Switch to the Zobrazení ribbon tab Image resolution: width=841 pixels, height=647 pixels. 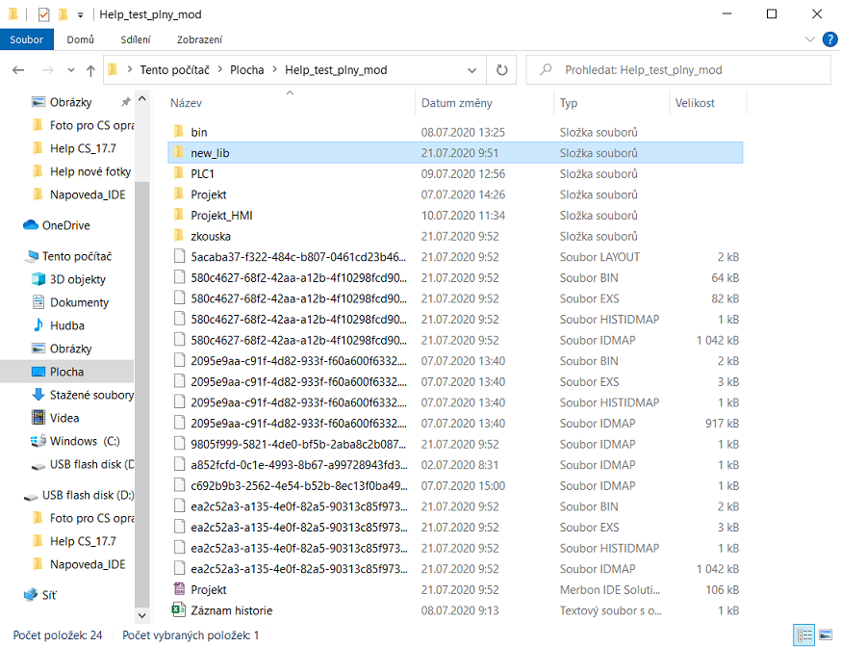tap(199, 39)
